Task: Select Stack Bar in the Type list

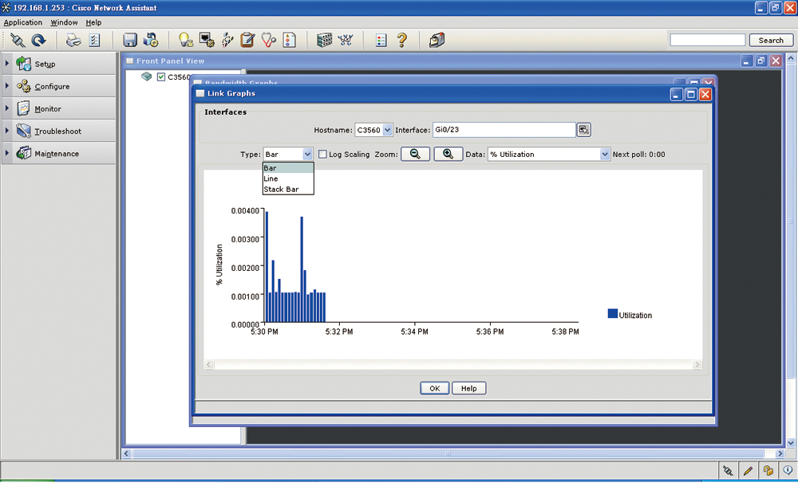Action: [288, 190]
